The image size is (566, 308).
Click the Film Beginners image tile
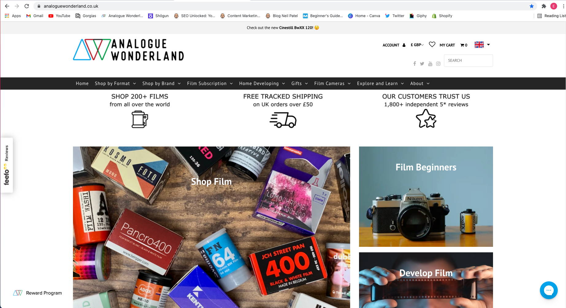(x=426, y=197)
